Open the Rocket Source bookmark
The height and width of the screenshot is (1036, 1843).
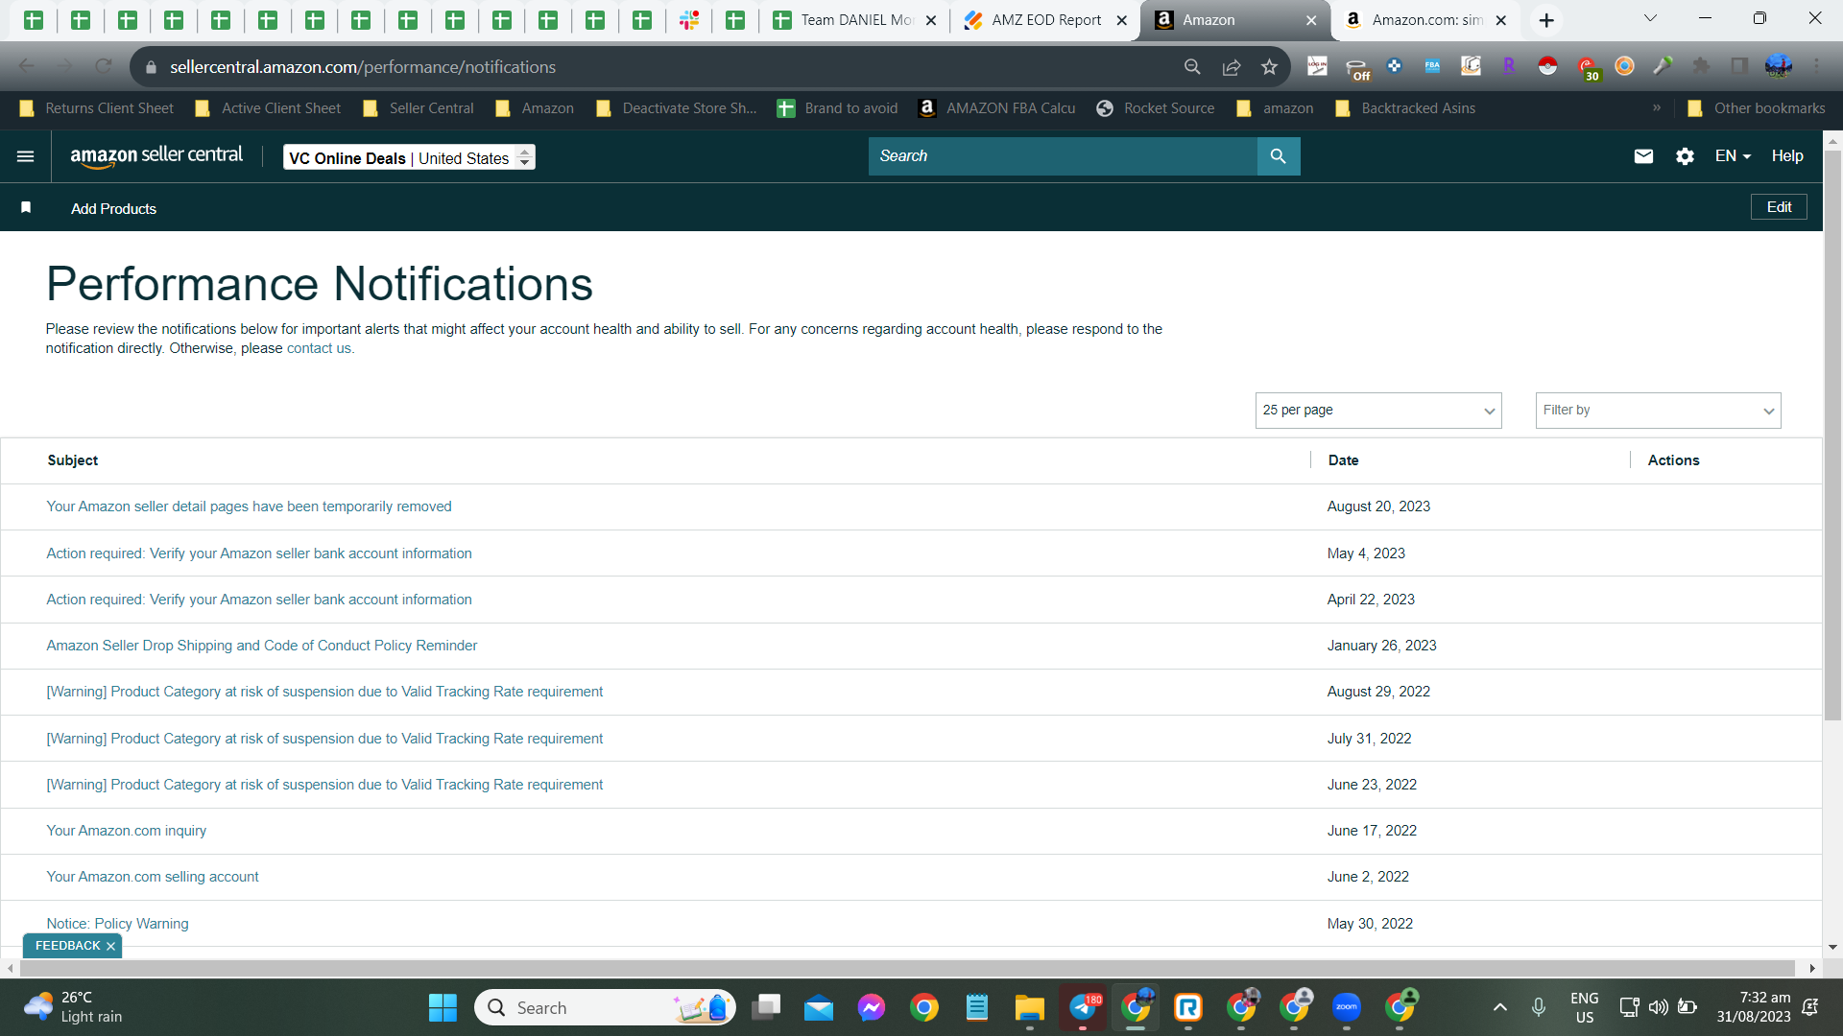point(1156,108)
